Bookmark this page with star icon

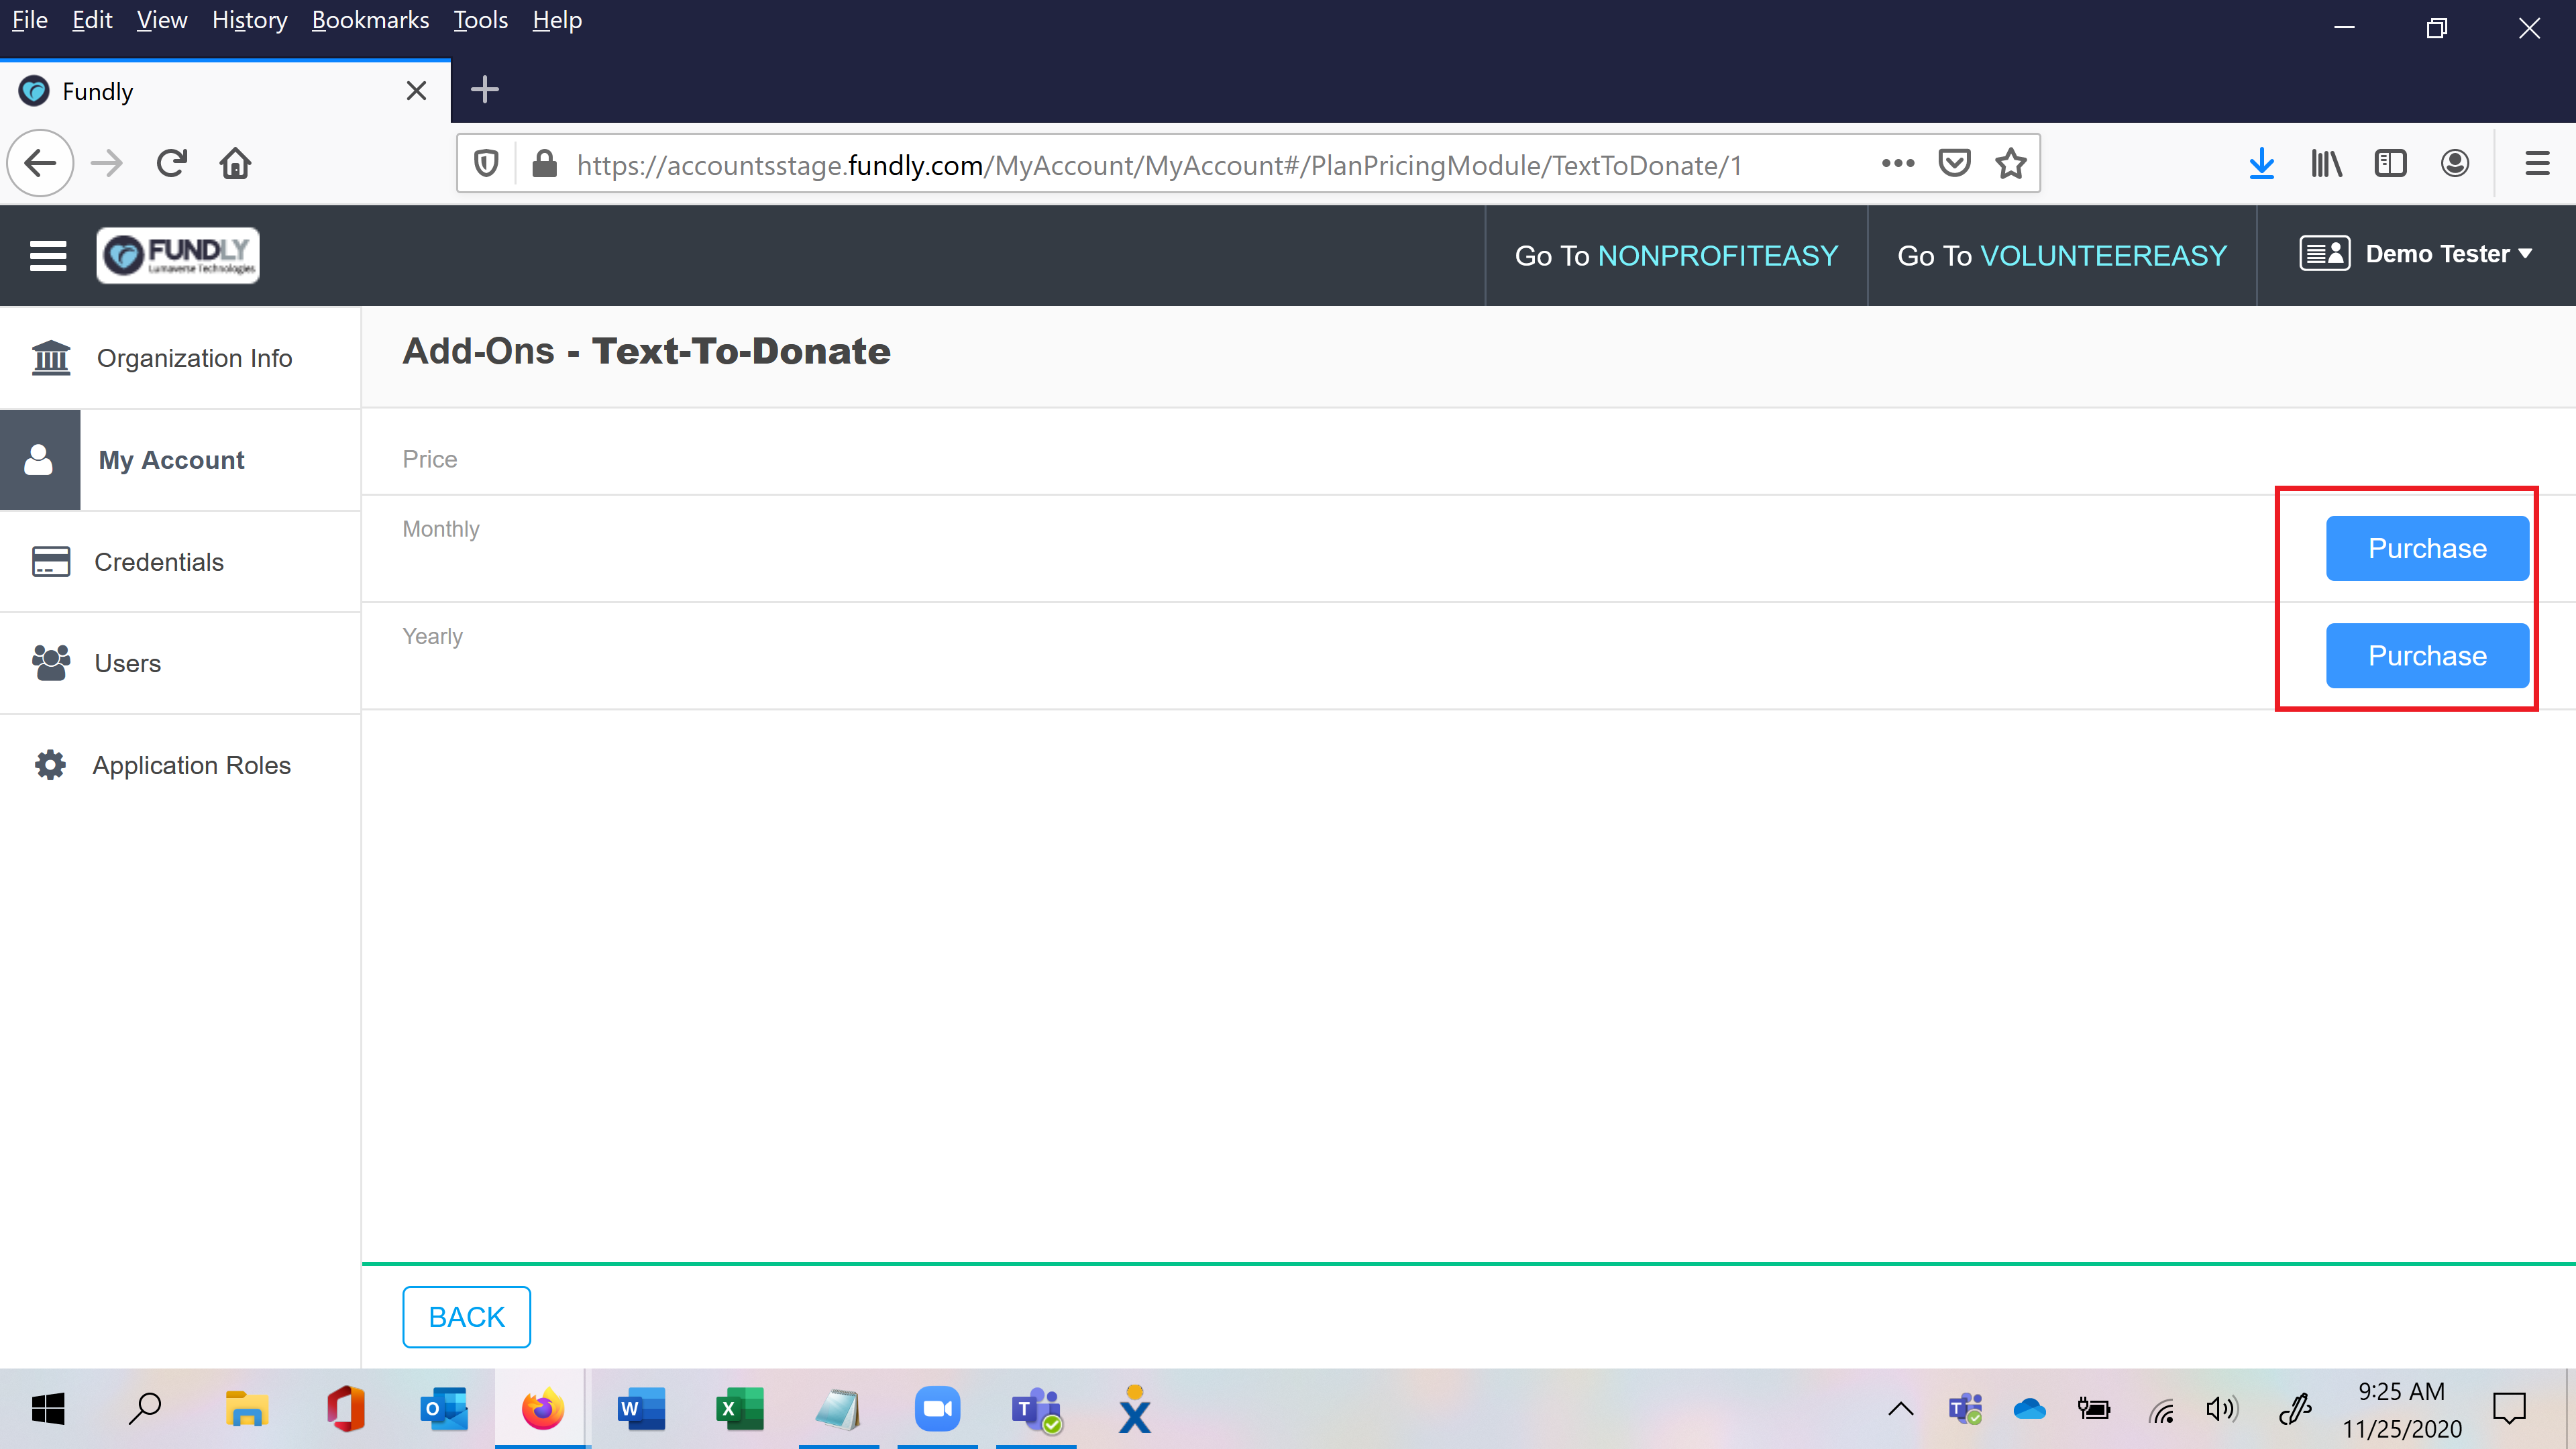2010,164
